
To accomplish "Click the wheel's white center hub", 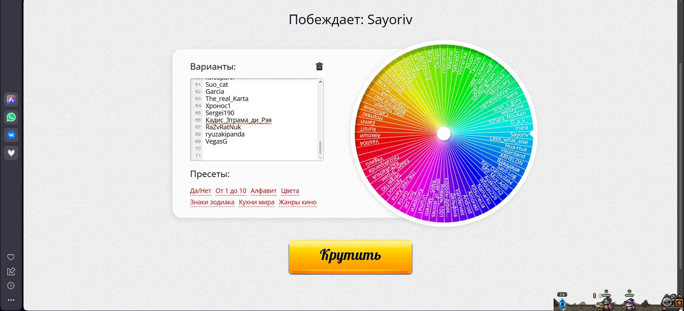I will [444, 134].
